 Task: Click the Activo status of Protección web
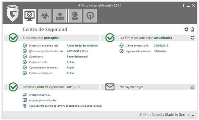coord(71,62)
